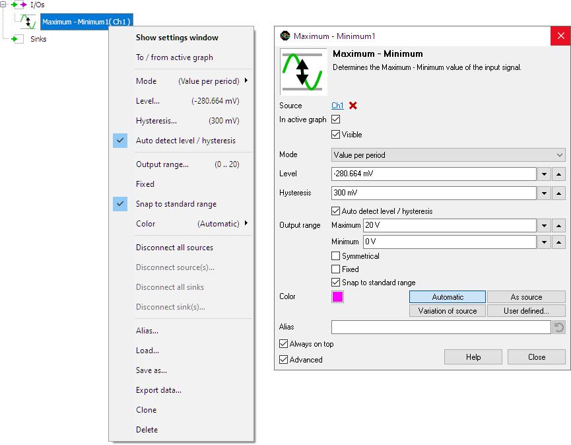This screenshot has width=571, height=445.
Task: Select Level... in the context menu
Action: click(x=182, y=101)
